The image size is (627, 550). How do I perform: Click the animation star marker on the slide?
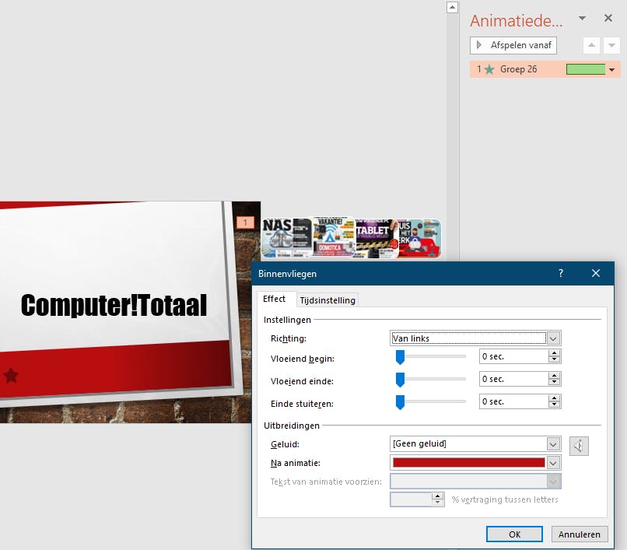pyautogui.click(x=11, y=375)
